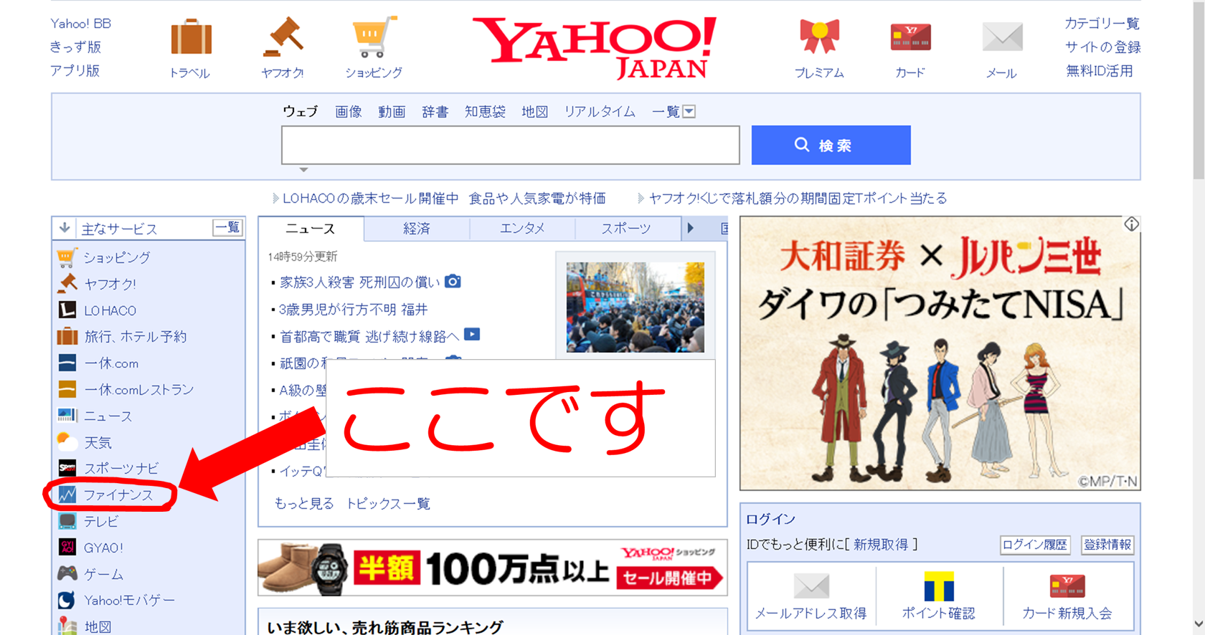Click the ログイン履歴 button
Image resolution: width=1205 pixels, height=635 pixels.
tap(1034, 545)
